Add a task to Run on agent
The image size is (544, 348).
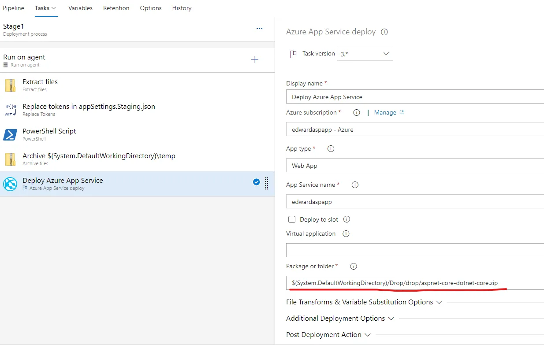point(255,59)
